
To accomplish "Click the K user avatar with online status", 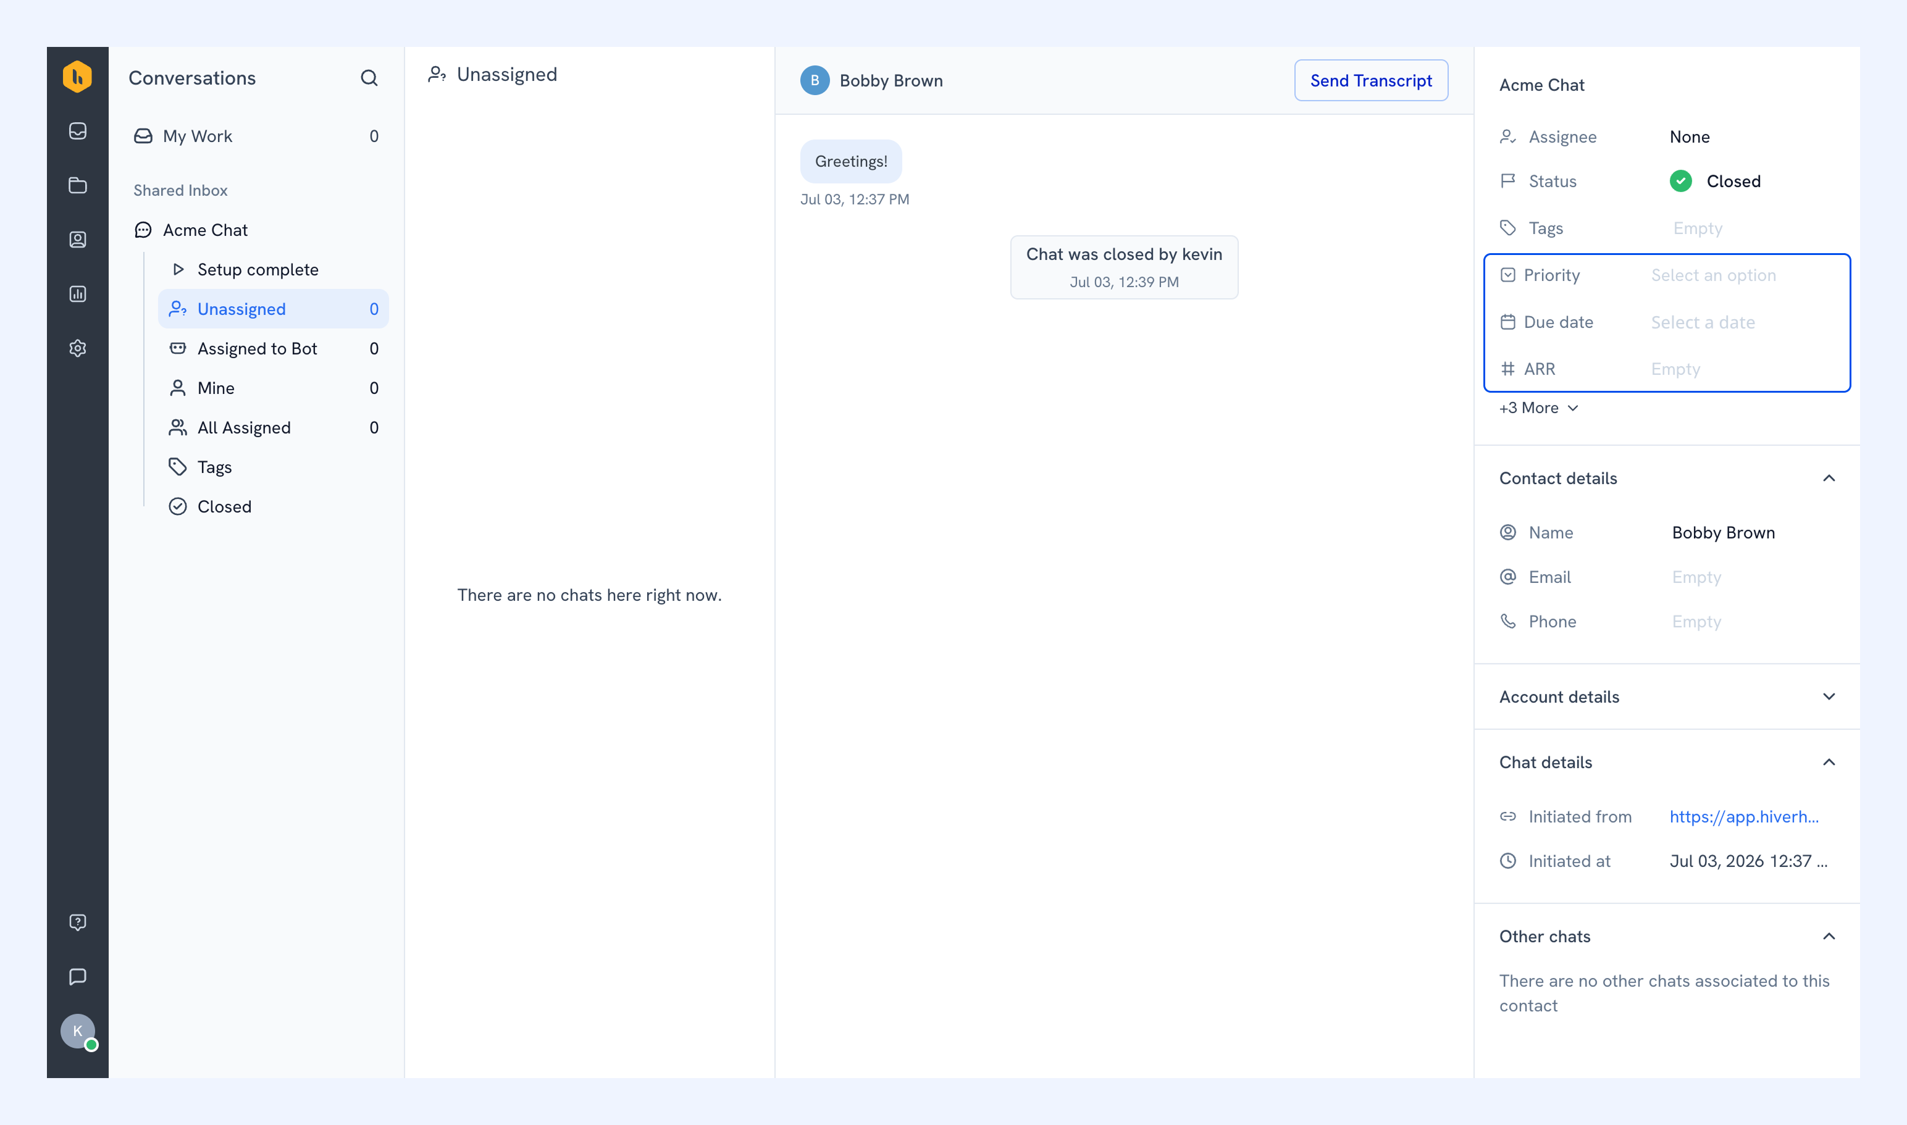I will [78, 1032].
